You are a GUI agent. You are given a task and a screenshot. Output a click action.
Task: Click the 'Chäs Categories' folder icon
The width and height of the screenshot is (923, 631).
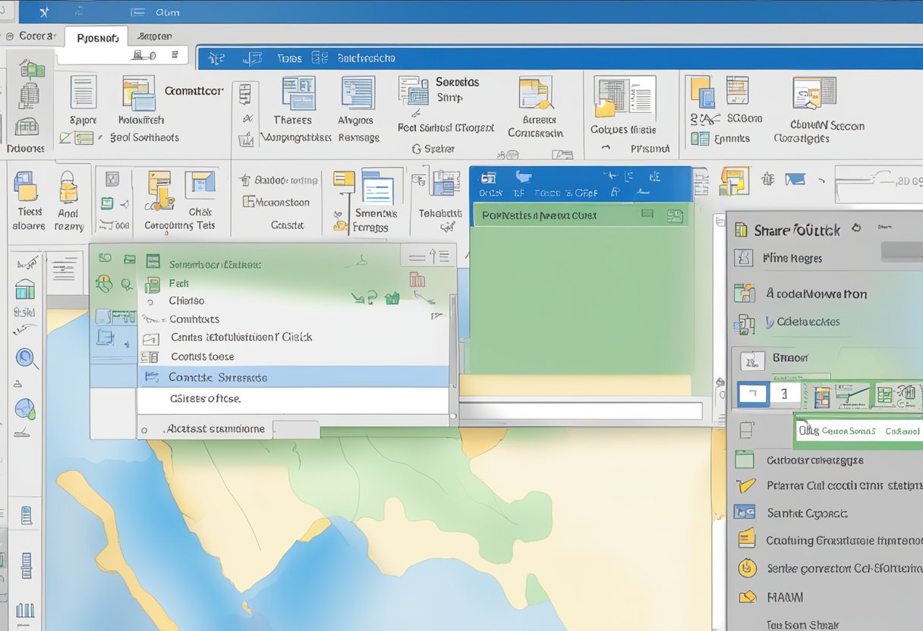click(160, 190)
